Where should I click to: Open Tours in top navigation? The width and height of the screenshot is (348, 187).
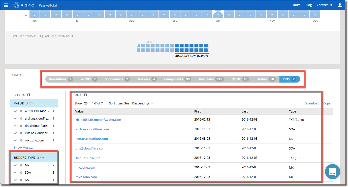[x=296, y=5]
